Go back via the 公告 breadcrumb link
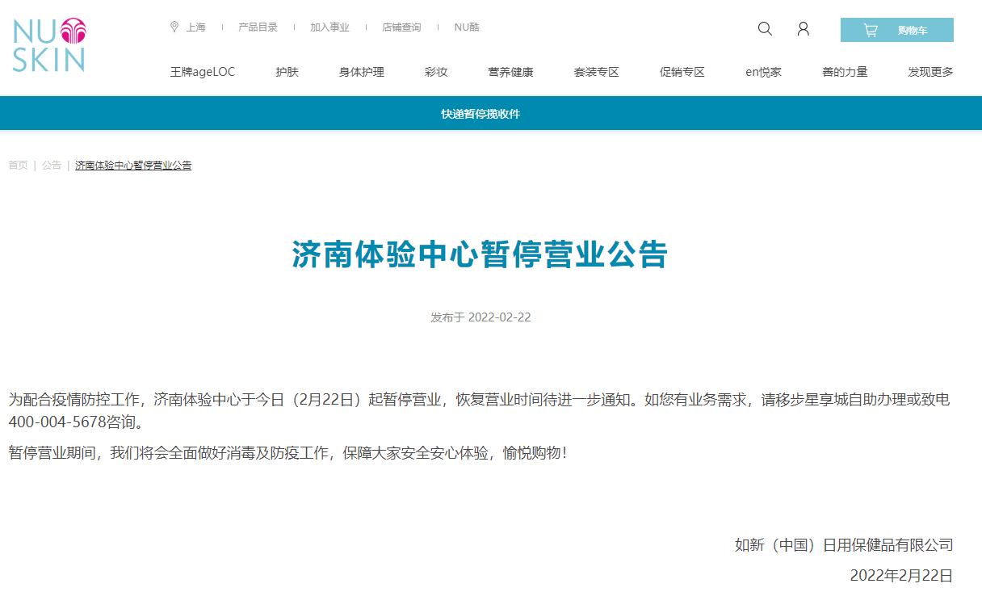Screen dimensions: 982x592 click(52, 165)
